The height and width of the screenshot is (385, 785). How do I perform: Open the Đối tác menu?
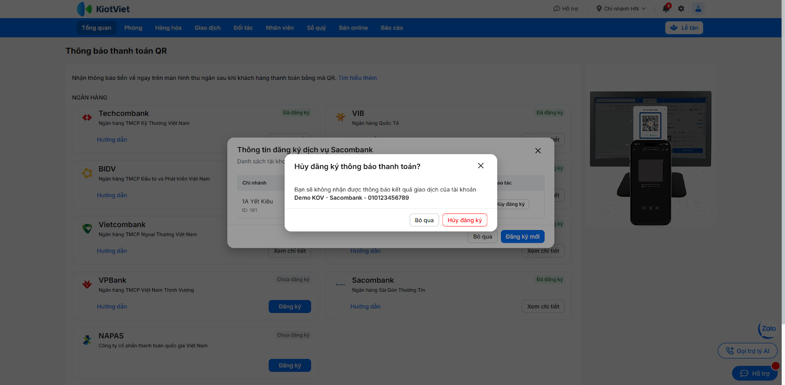point(243,28)
